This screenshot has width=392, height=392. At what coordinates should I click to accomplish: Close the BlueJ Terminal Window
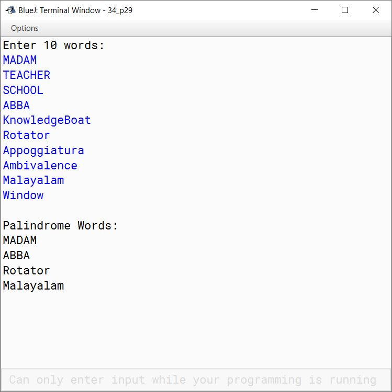pyautogui.click(x=375, y=10)
